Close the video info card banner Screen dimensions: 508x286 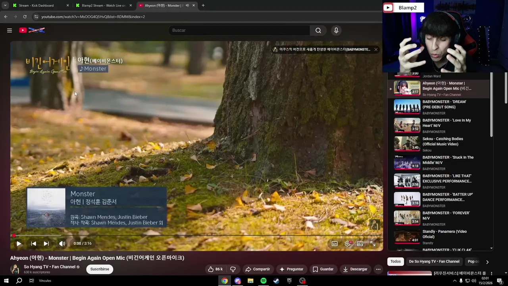pos(376,49)
